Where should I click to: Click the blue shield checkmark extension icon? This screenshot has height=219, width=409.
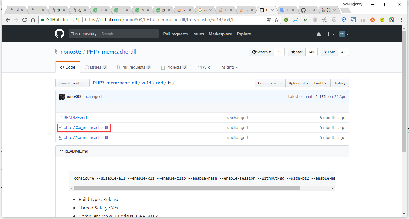(344, 20)
